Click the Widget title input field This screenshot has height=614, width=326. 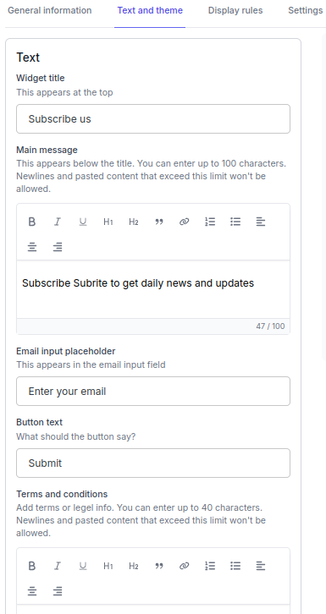153,118
